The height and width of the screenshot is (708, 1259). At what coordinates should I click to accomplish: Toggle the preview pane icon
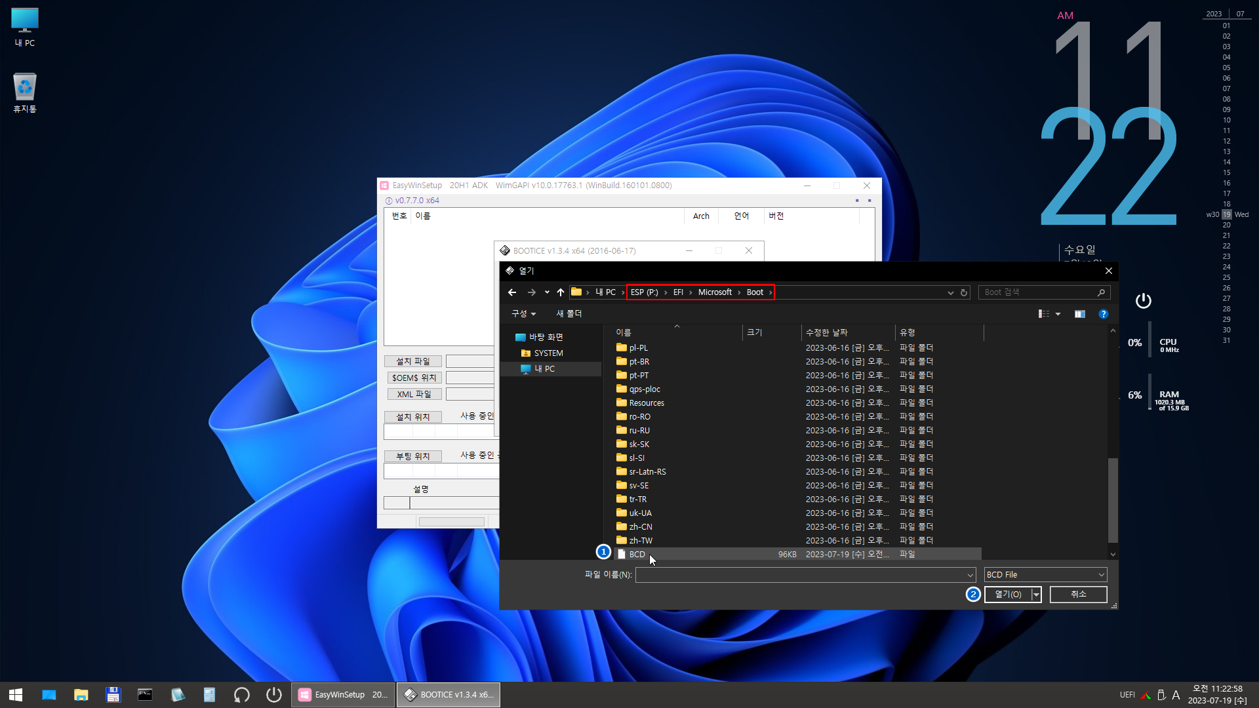(x=1079, y=314)
